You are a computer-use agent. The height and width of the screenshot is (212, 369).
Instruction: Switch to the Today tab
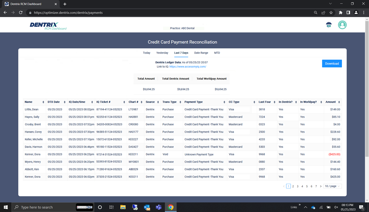[147, 53]
